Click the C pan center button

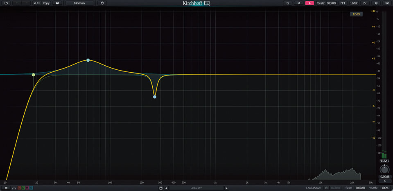pyautogui.click(x=384, y=181)
